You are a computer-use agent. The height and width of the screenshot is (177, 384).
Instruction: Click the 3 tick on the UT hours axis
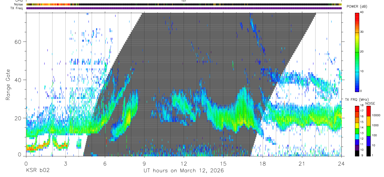click(65, 163)
